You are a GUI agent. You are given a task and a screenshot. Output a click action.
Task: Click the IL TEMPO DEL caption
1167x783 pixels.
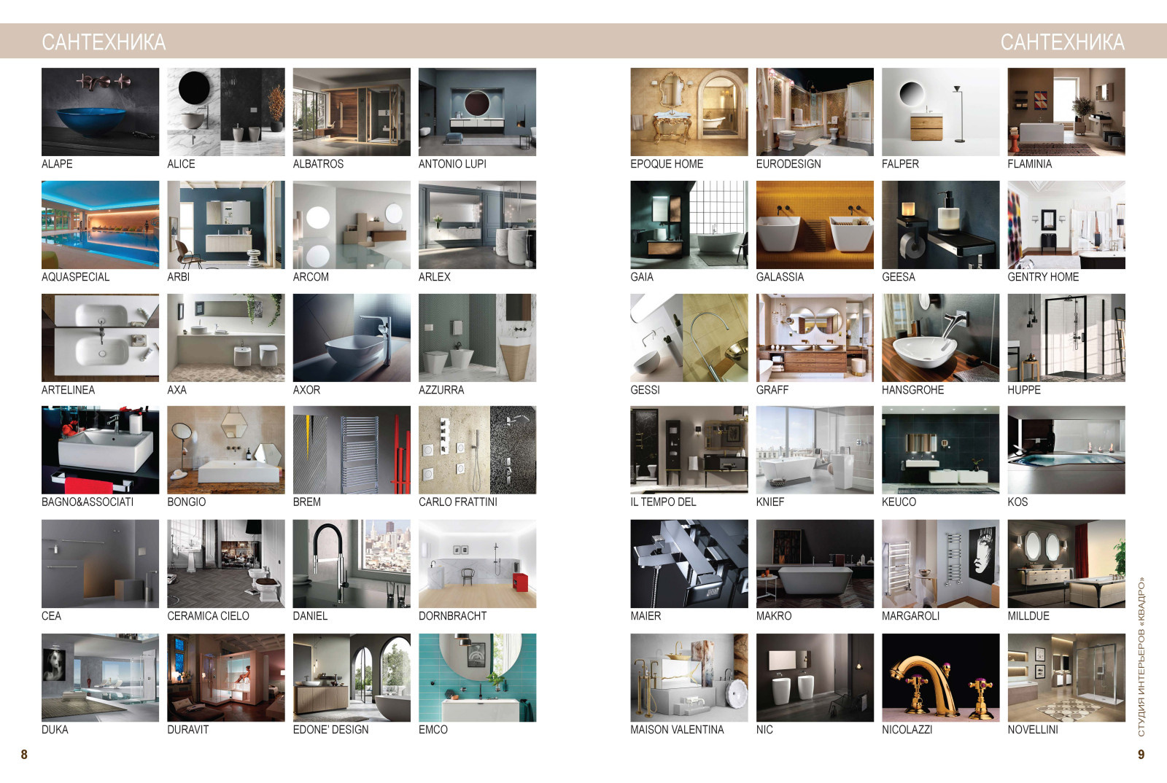pyautogui.click(x=663, y=502)
